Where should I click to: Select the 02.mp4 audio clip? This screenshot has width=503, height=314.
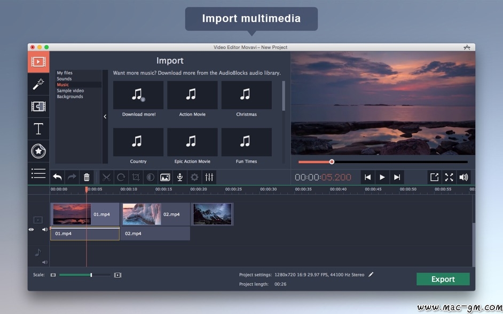tap(155, 234)
